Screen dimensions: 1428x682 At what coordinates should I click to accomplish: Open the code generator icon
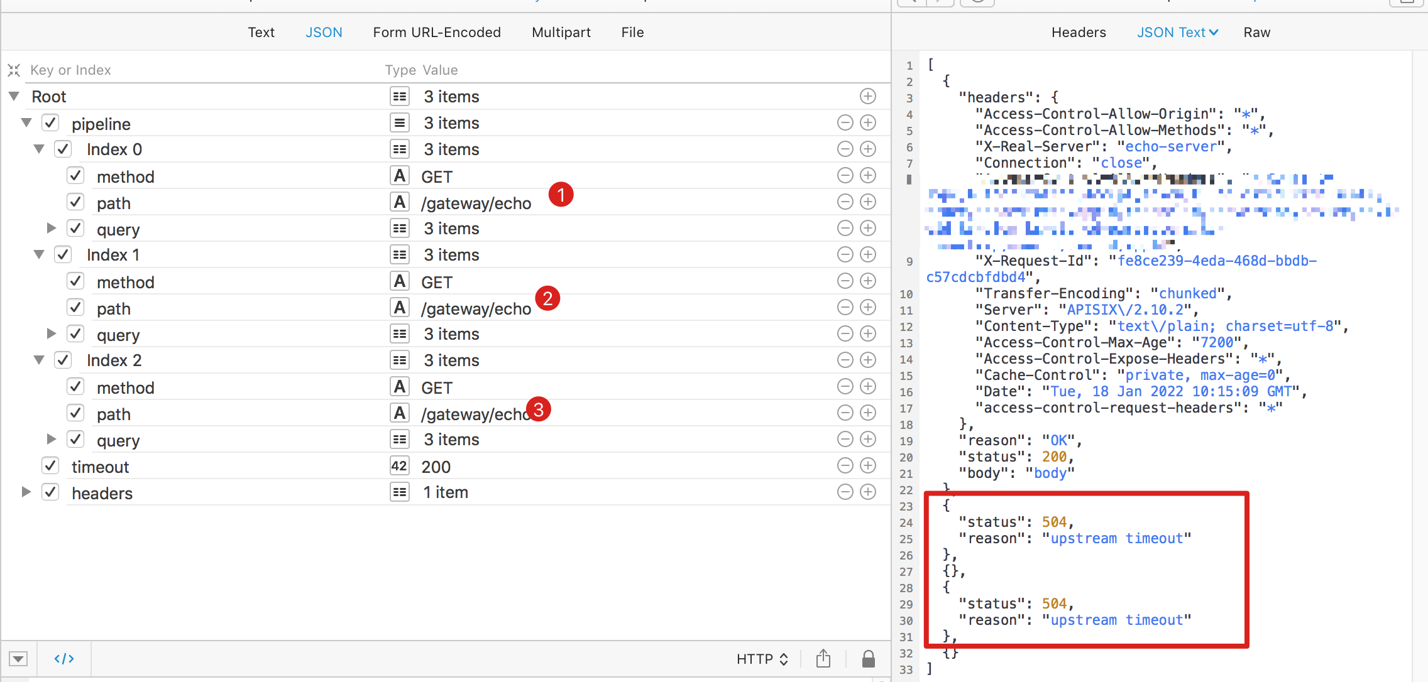point(64,658)
